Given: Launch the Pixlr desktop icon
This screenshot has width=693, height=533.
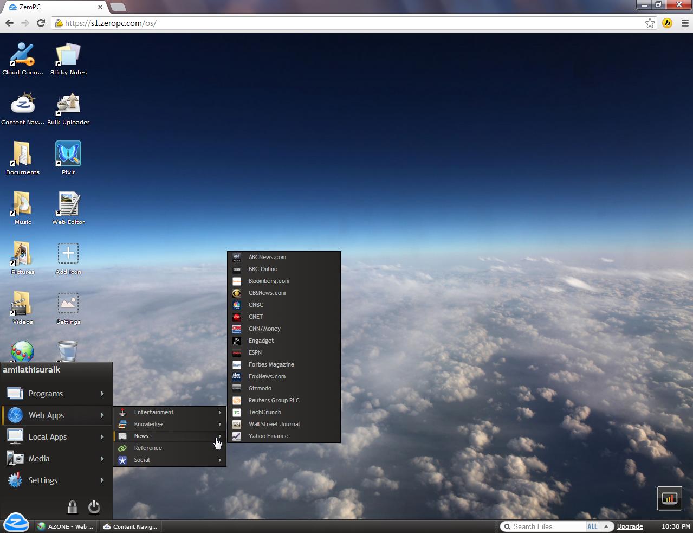Looking at the screenshot, I should coord(68,158).
